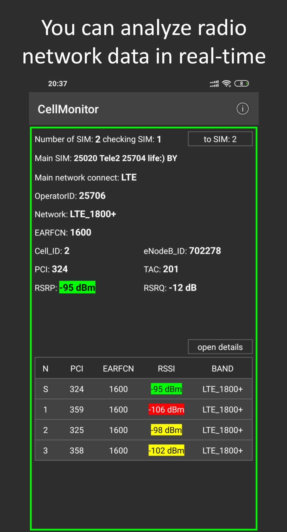Select the yellow -98 dBm RSSI cell

pos(166,430)
